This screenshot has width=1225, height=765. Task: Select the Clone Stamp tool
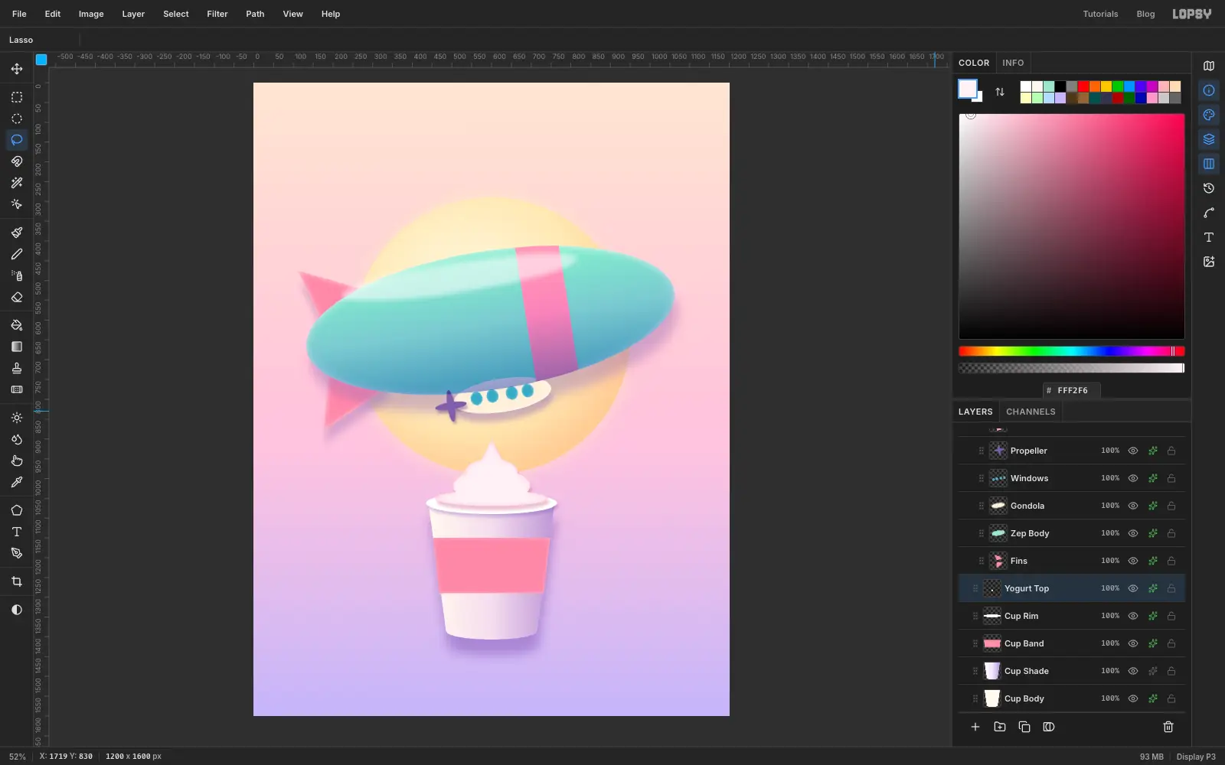coord(17,368)
